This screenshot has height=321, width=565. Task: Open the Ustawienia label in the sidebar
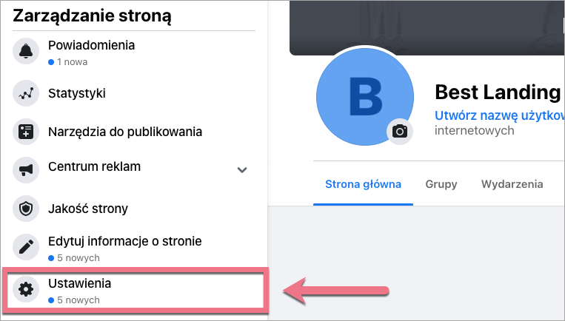pyautogui.click(x=79, y=283)
